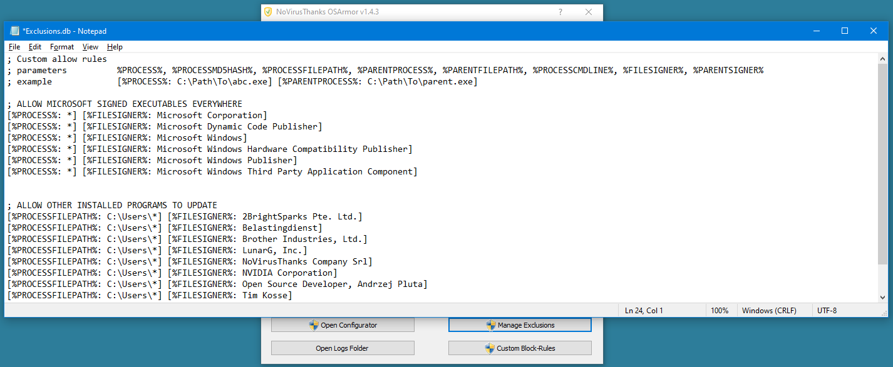Minimize the Notepad window
Screen dimensions: 893x367
(x=816, y=31)
